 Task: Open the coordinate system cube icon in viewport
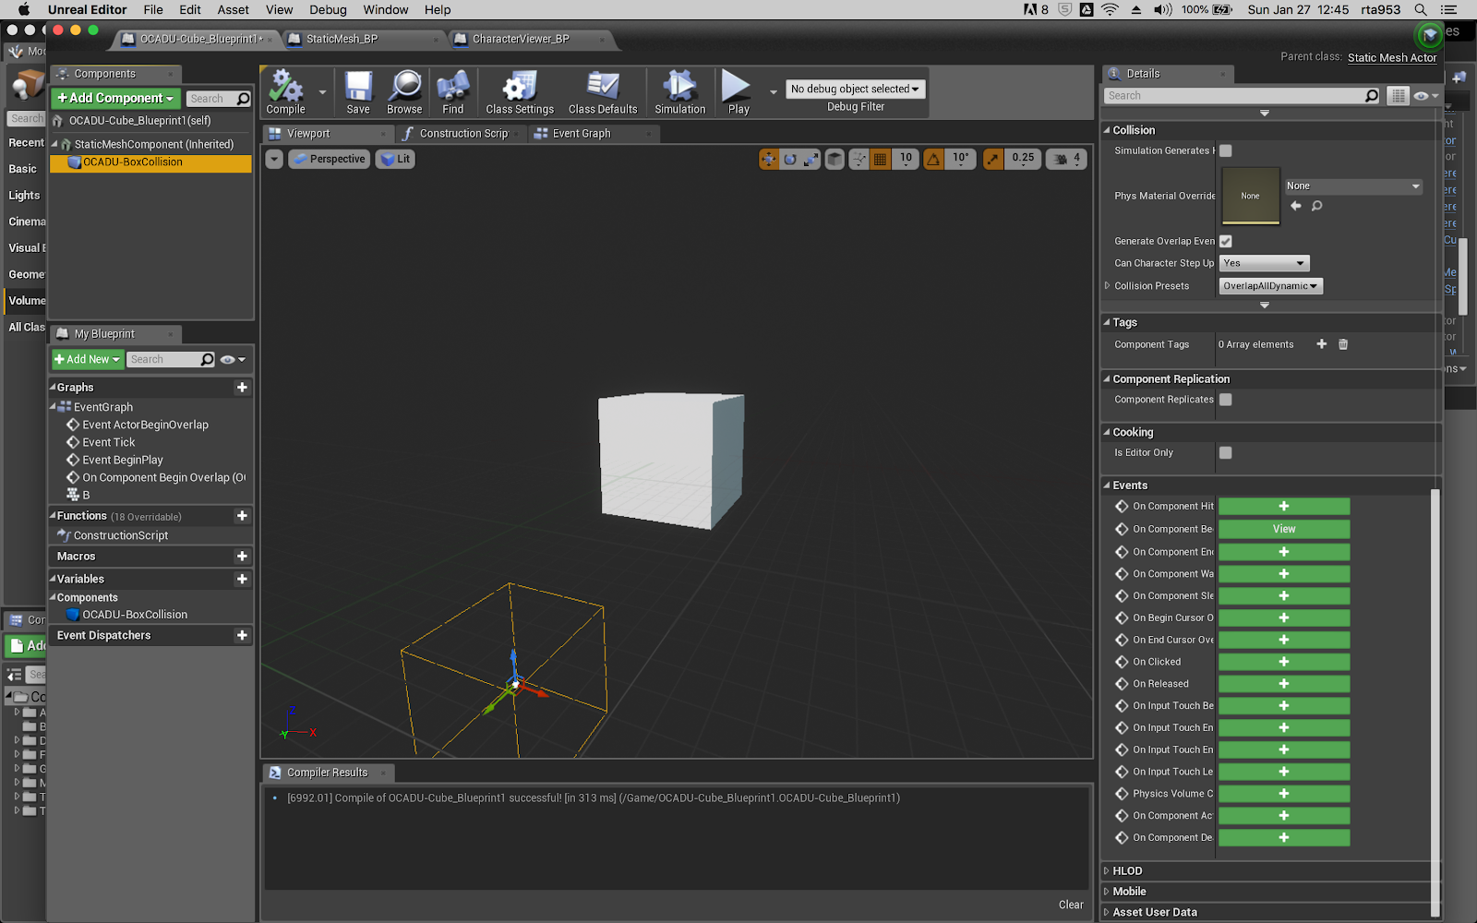(835, 160)
